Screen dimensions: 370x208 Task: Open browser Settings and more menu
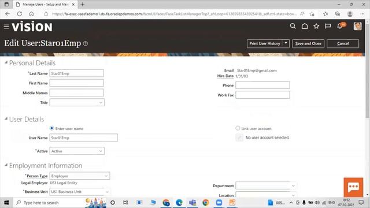click(362, 14)
